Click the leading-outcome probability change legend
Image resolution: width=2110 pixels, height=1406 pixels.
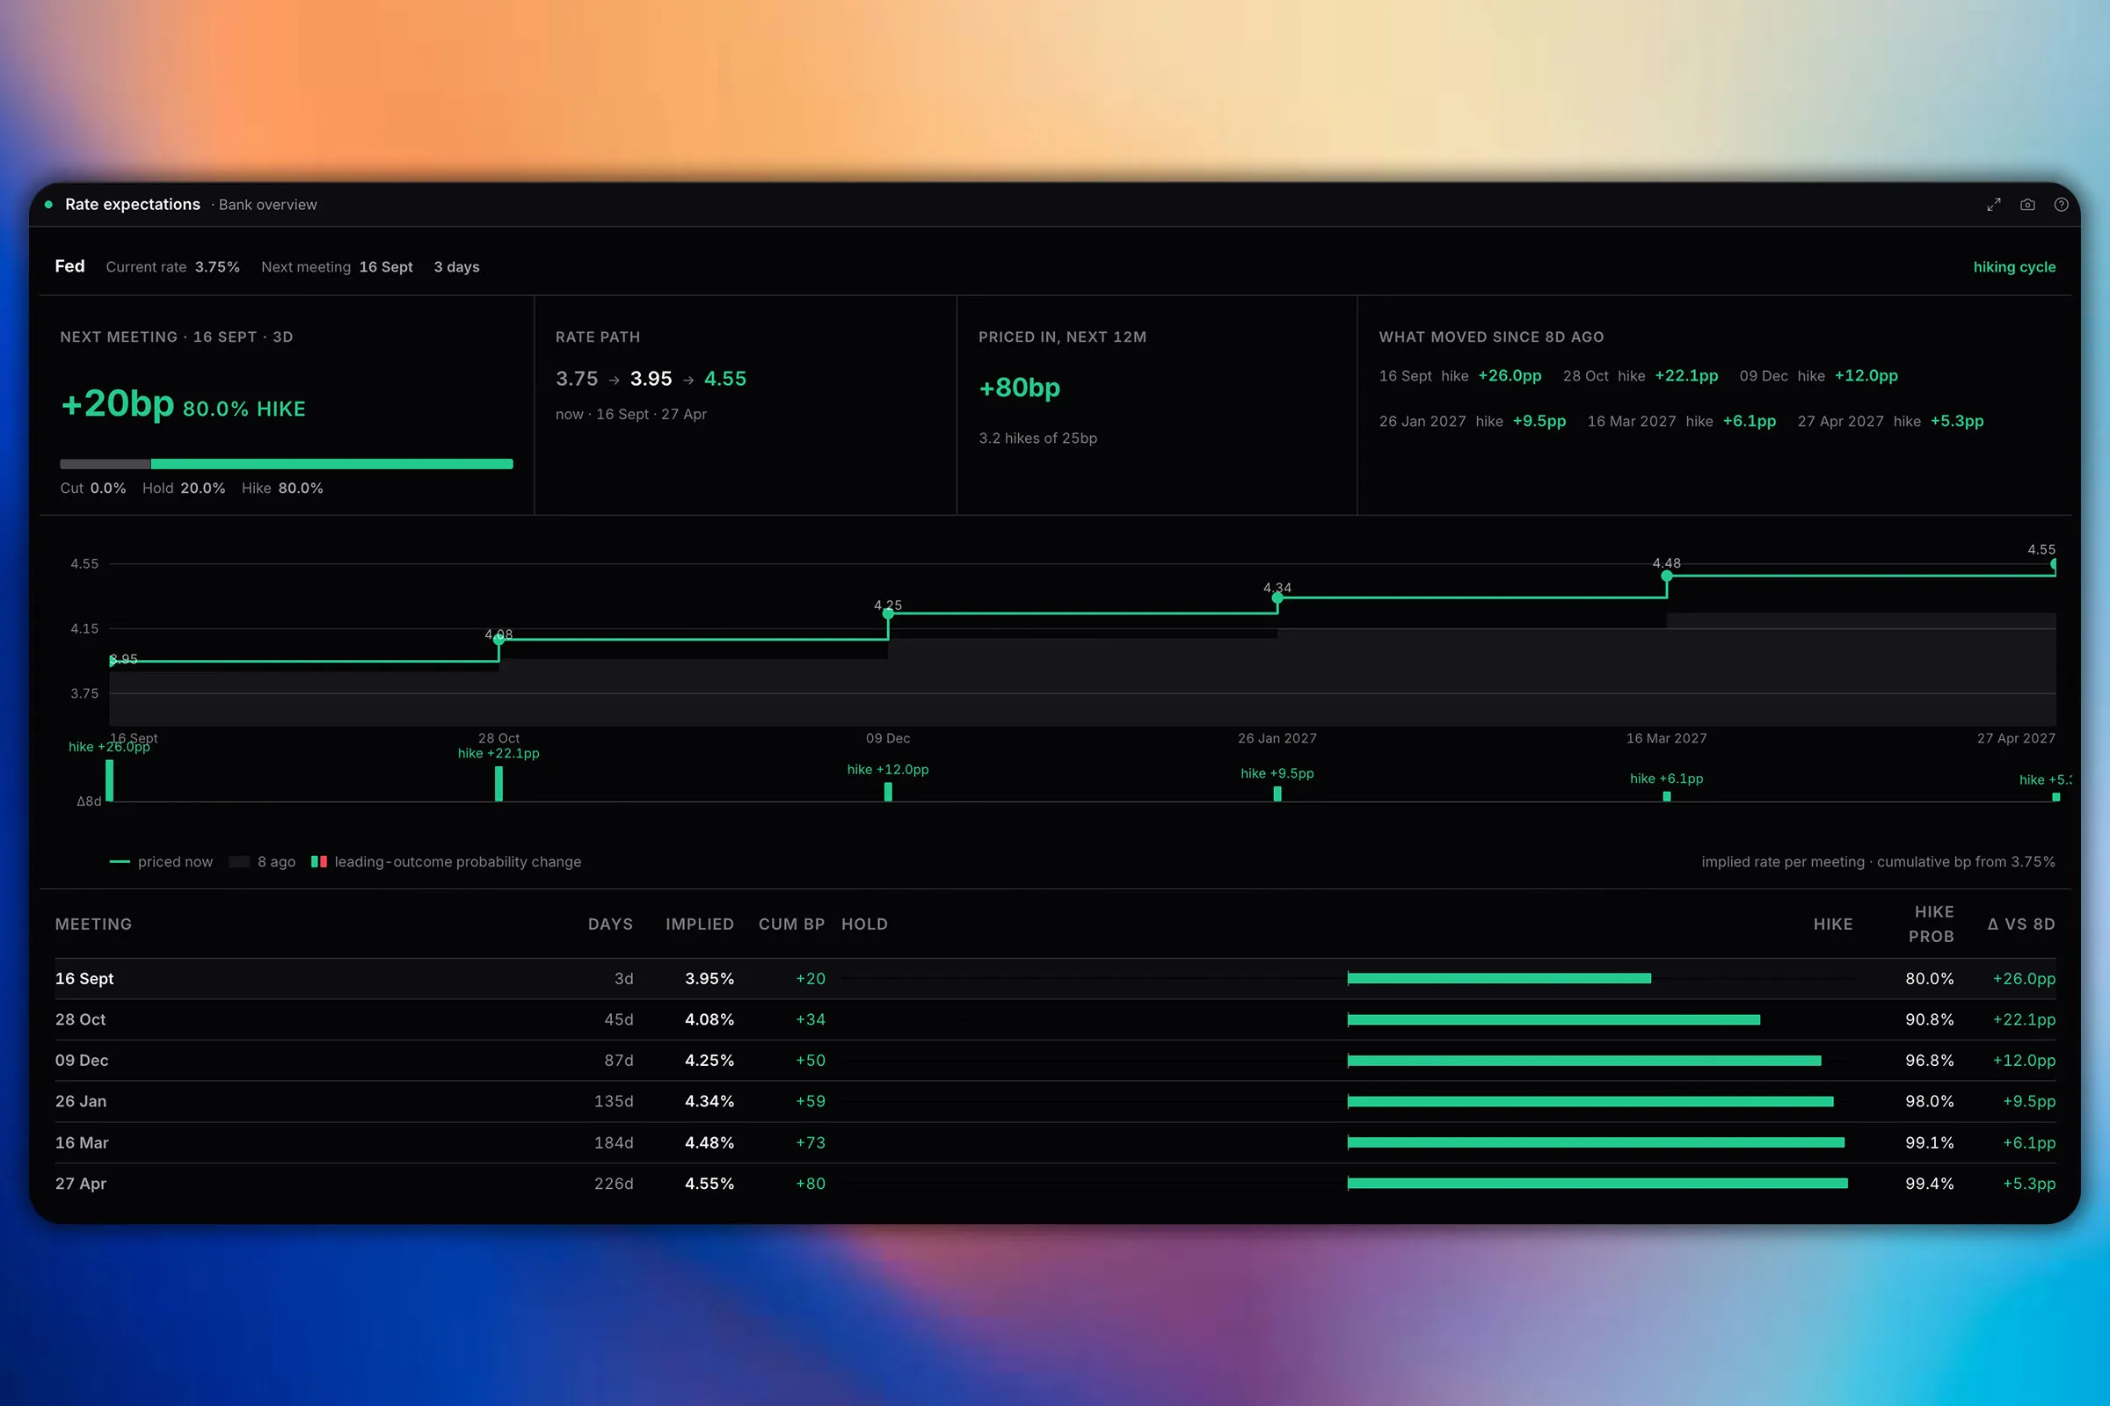pos(446,862)
